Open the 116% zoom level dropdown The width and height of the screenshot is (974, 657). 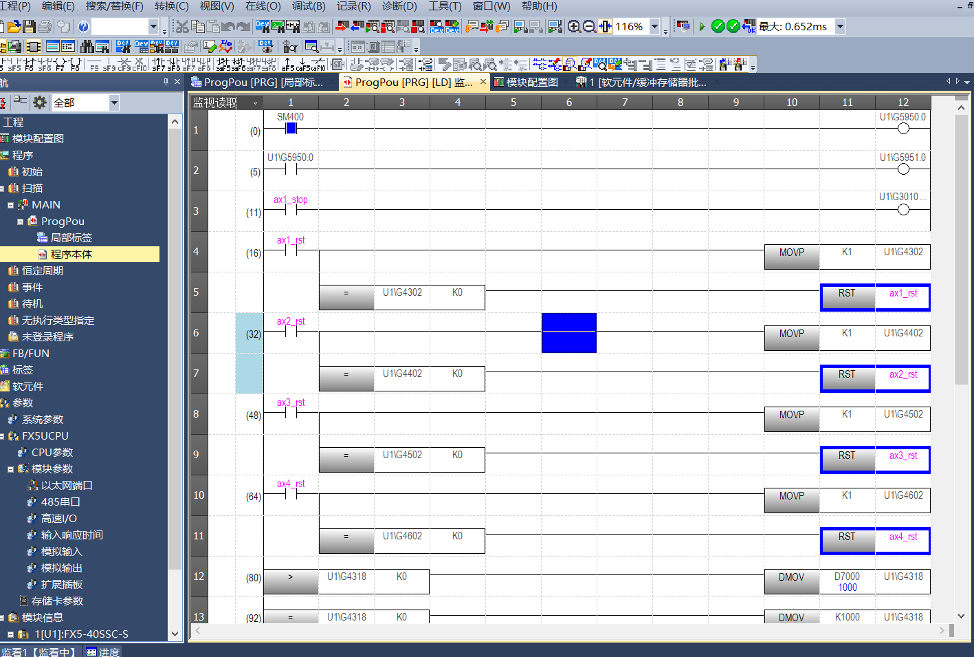pos(654,27)
